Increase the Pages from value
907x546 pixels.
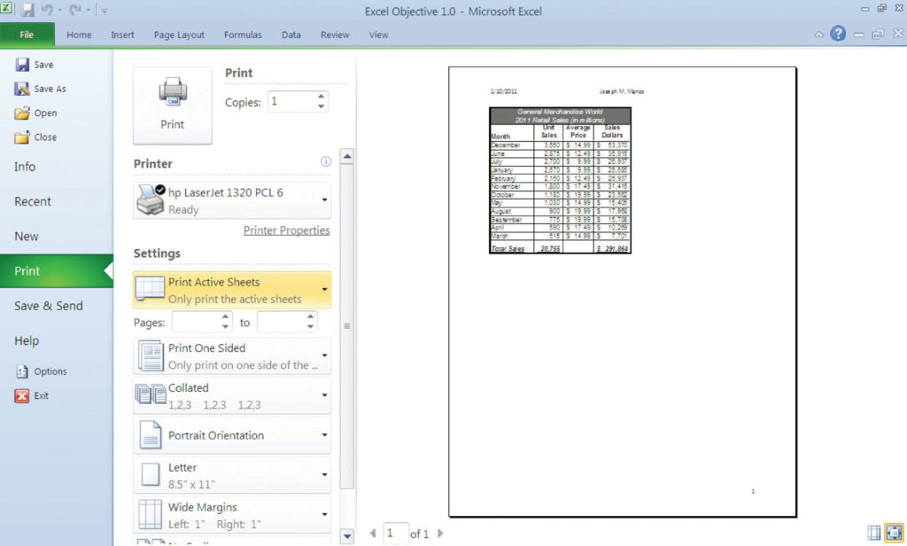[225, 316]
